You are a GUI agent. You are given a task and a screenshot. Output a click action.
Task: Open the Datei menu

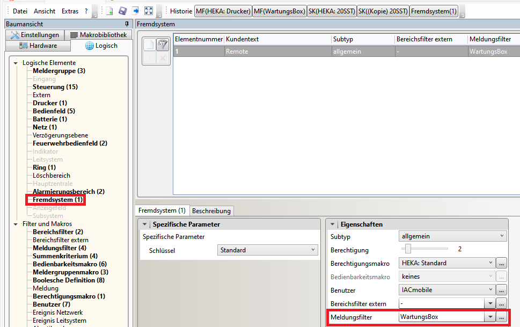pyautogui.click(x=20, y=11)
